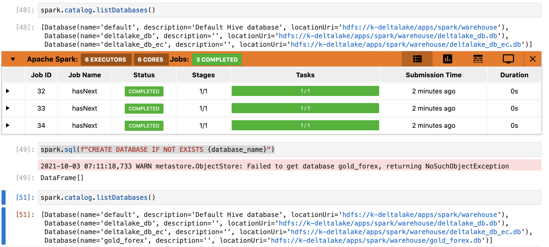Click job ID 32 cell
Screen dimensions: 549x247
click(41, 91)
